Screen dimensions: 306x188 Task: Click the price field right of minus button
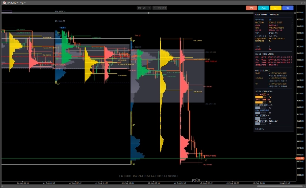point(161,8)
